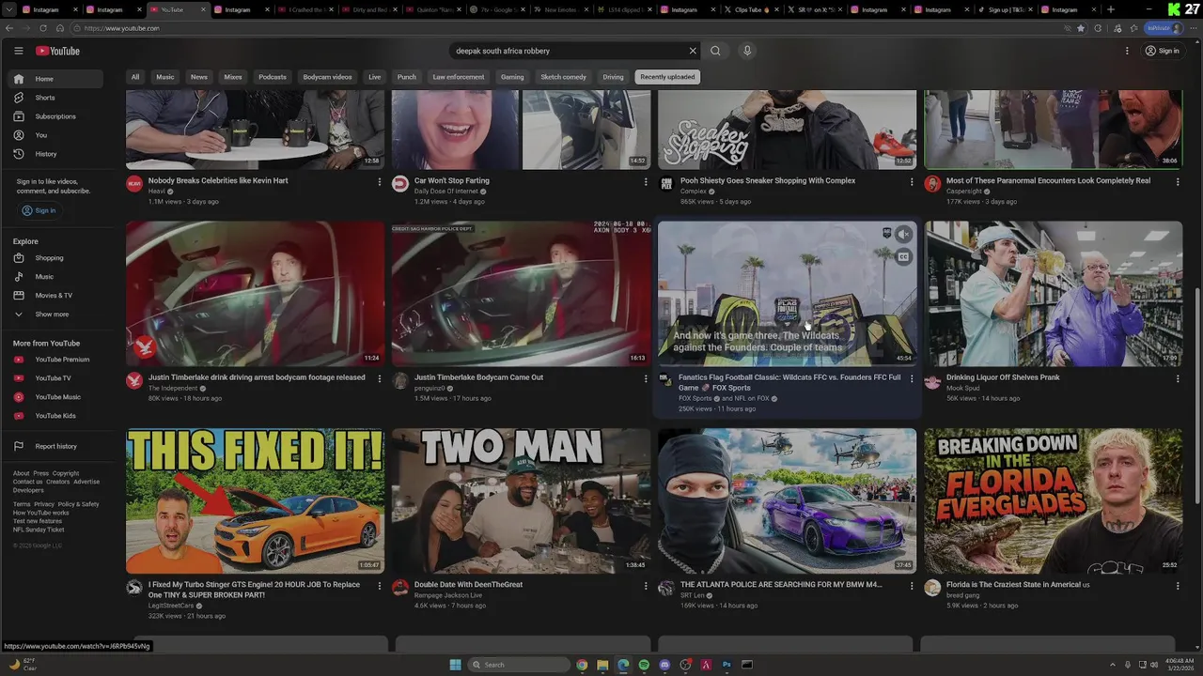Screen dimensions: 1203x676
Task: Open the taskbar Search box
Action: [x=520, y=665]
